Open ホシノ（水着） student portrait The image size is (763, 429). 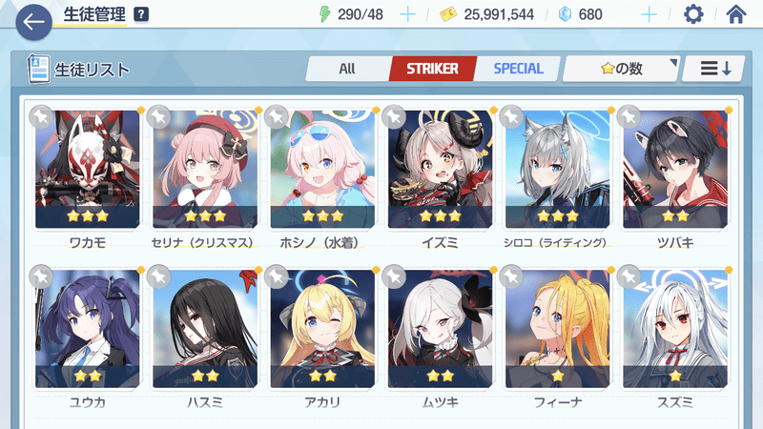pos(322,170)
